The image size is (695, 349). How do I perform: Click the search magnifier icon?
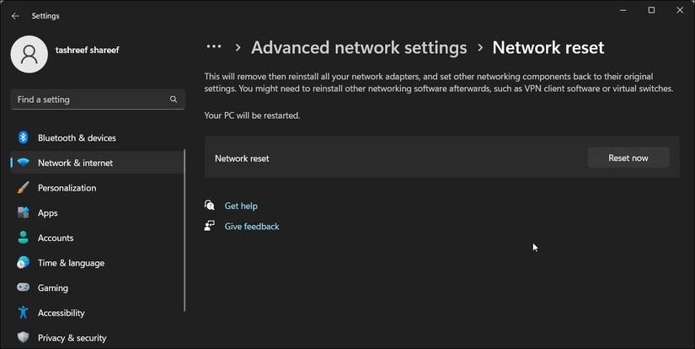[174, 99]
